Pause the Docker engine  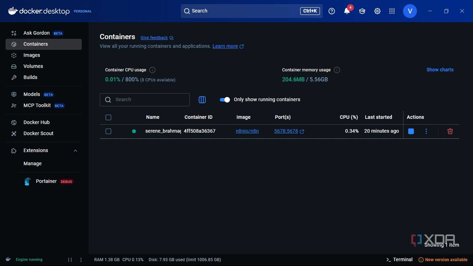tap(70, 260)
